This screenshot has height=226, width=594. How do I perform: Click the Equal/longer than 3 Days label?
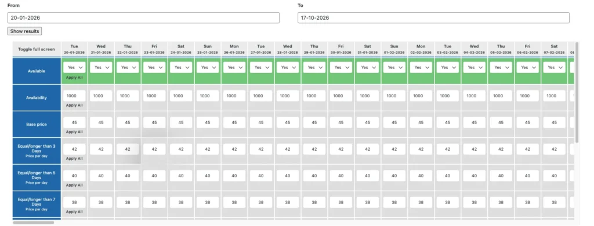pyautogui.click(x=37, y=151)
